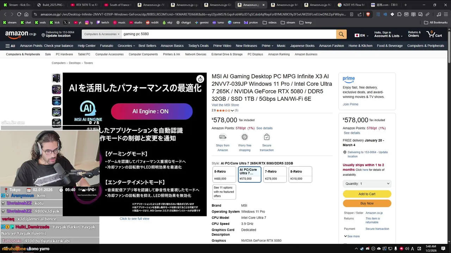451x253 pixels.
Task: Click the (5) reviews count link
Action: [236, 111]
